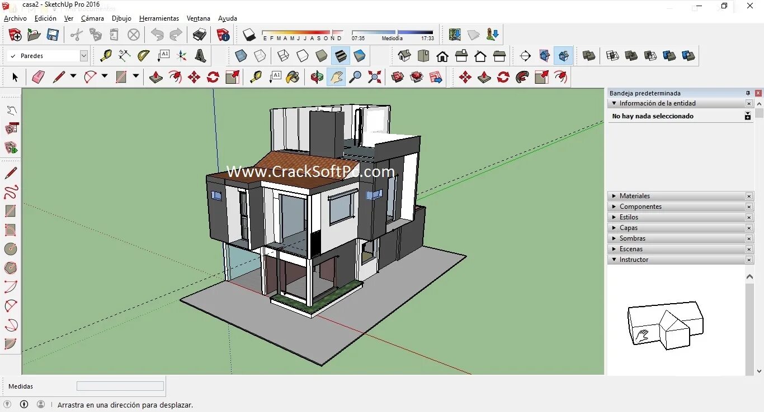Close the Materiales panel with its X
Viewport: 764px width, 412px height.
click(x=749, y=196)
